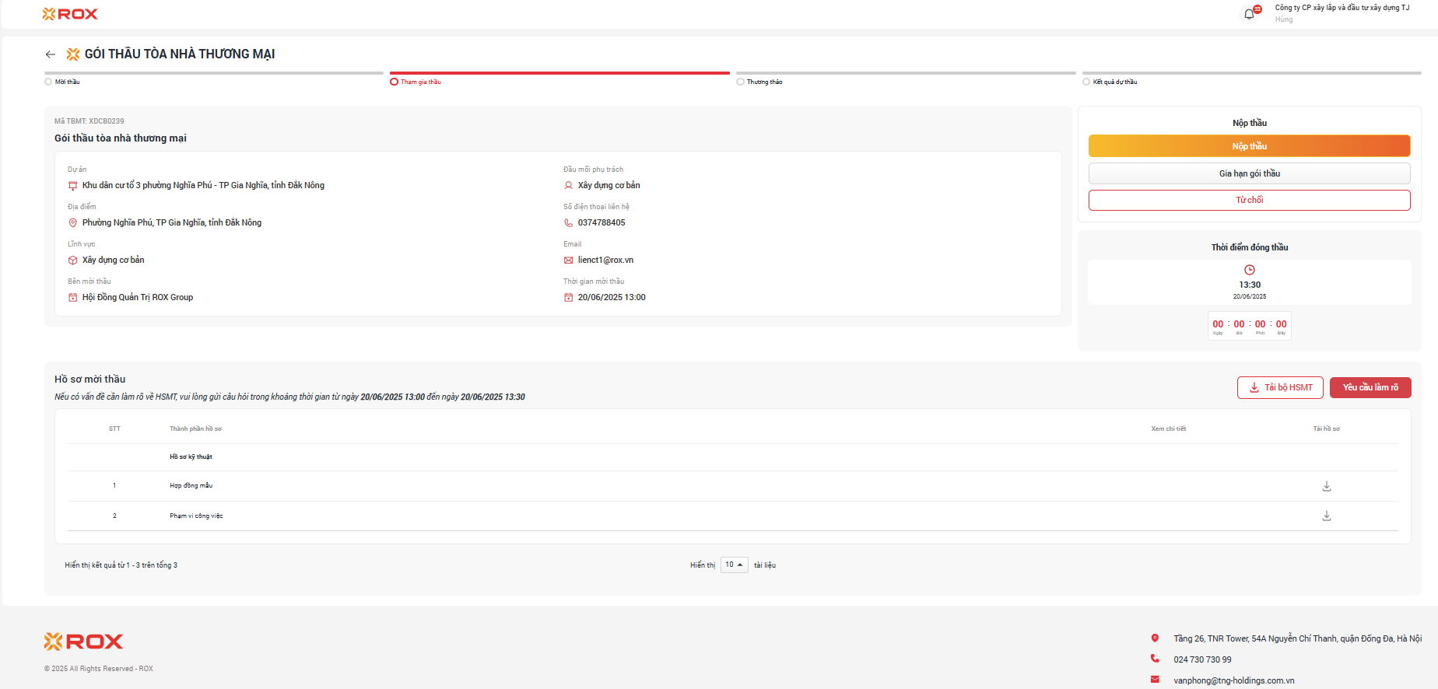Image resolution: width=1438 pixels, height=689 pixels.
Task: Open the items-per-page dropdown showing 10
Action: [x=734, y=565]
